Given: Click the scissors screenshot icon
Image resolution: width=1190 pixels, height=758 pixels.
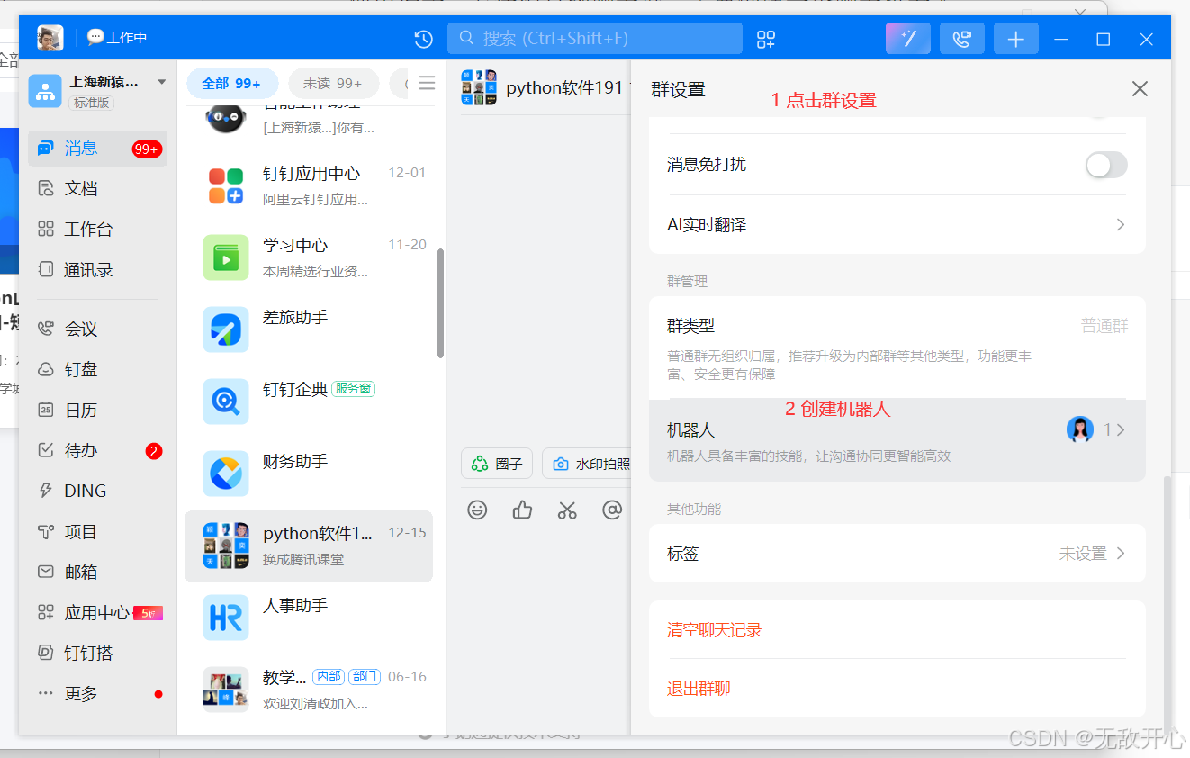Looking at the screenshot, I should pyautogui.click(x=567, y=510).
